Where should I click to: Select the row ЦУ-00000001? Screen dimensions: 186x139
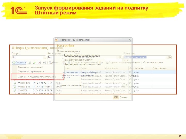click(x=94, y=91)
